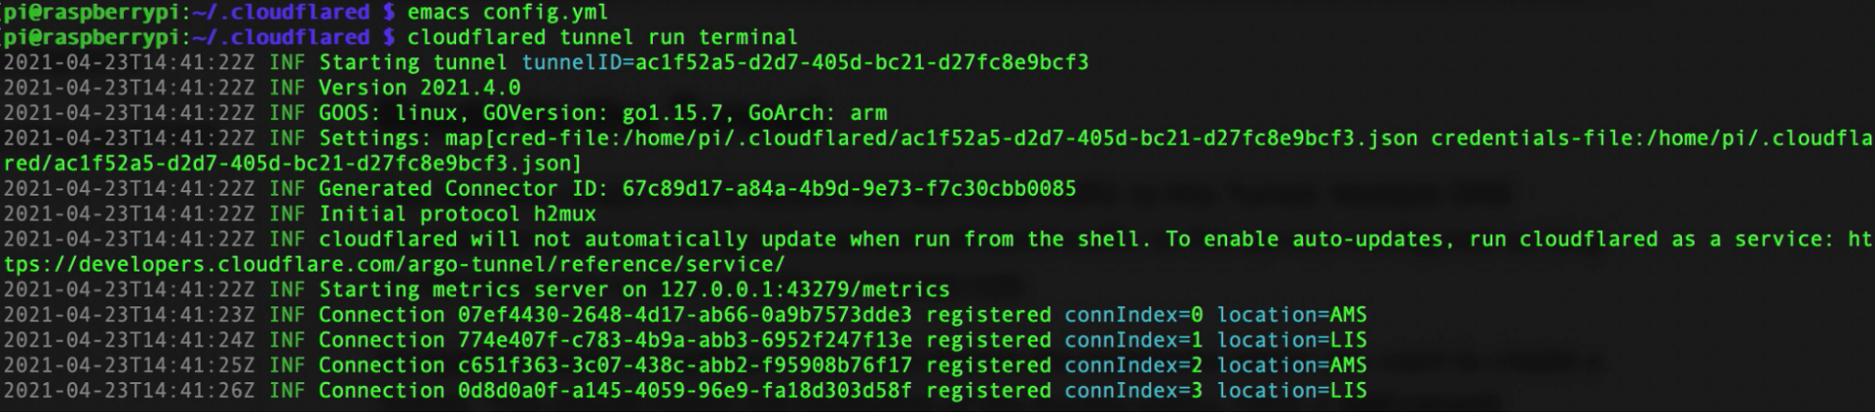1875x413 pixels.
Task: Click the developers.cloudflare.com argo-tunnel service URL
Action: click(x=394, y=265)
